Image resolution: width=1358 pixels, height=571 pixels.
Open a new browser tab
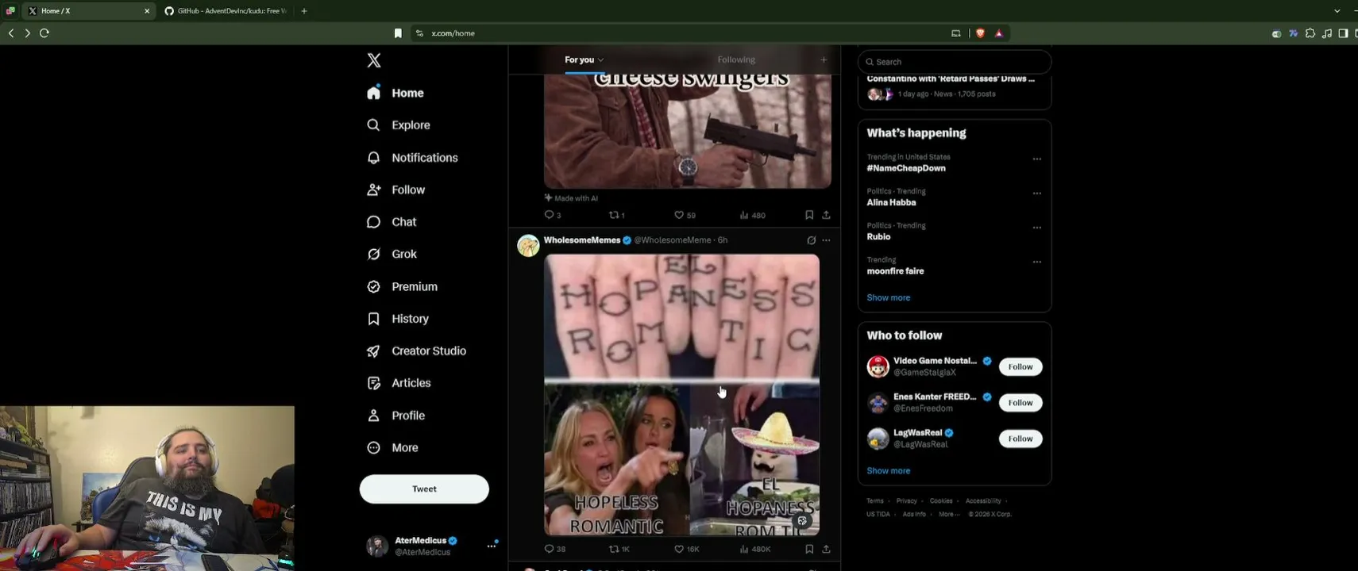(304, 11)
